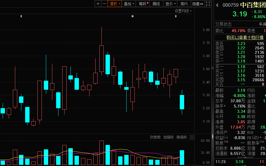Select 买三 price 3.16
The image size is (266, 166).
[x=241, y=75]
